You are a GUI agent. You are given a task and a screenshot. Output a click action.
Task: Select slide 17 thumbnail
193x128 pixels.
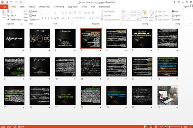pyautogui.click(x=65, y=95)
